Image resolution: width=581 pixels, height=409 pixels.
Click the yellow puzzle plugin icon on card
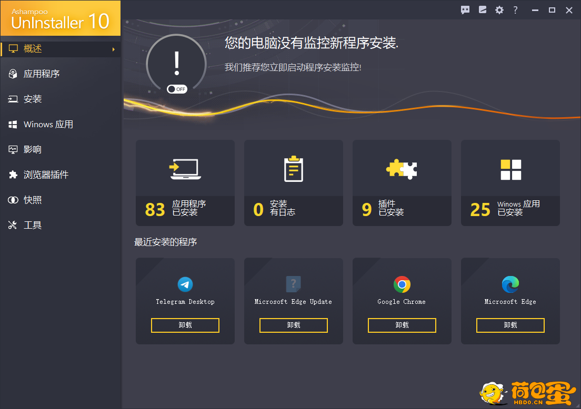402,169
